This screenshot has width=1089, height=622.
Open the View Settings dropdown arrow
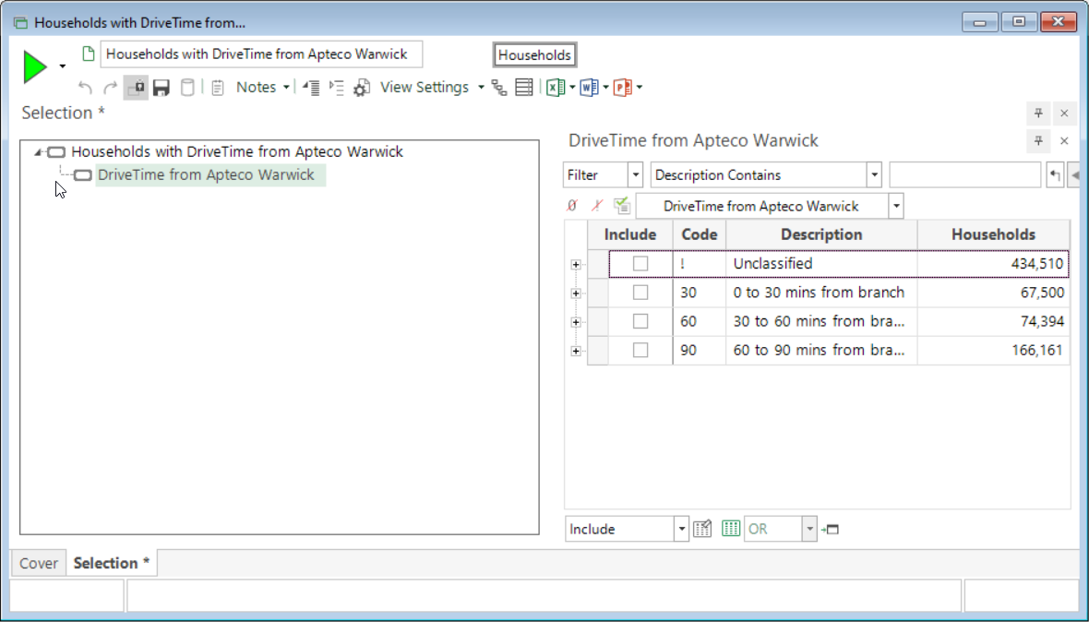tap(481, 88)
